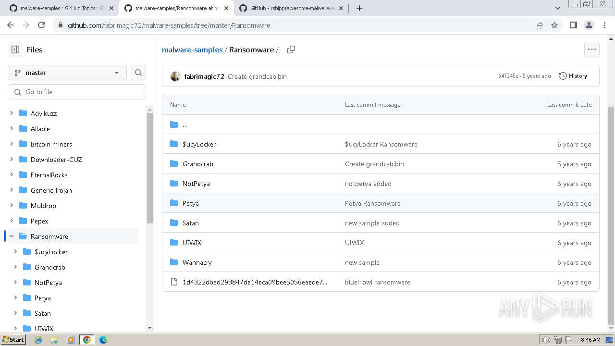Open the $ucyLocker folder icon in table

click(174, 144)
